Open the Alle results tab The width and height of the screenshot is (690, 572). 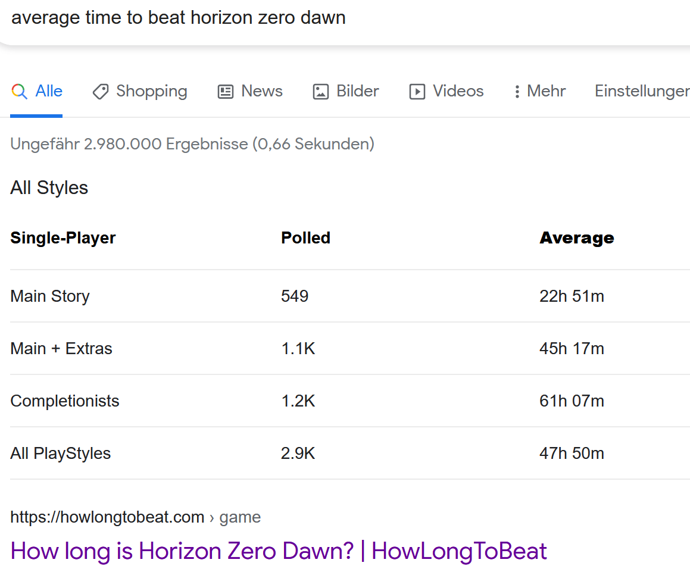49,91
